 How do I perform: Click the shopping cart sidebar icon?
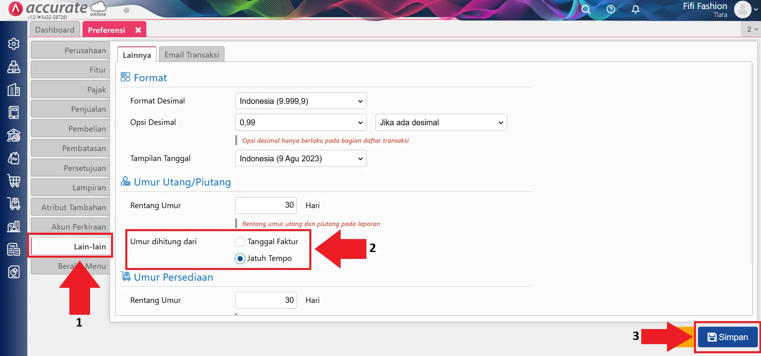tap(14, 181)
